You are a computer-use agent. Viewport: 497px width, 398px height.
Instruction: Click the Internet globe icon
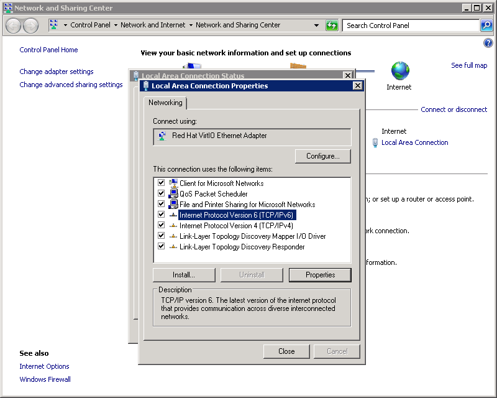(x=400, y=71)
